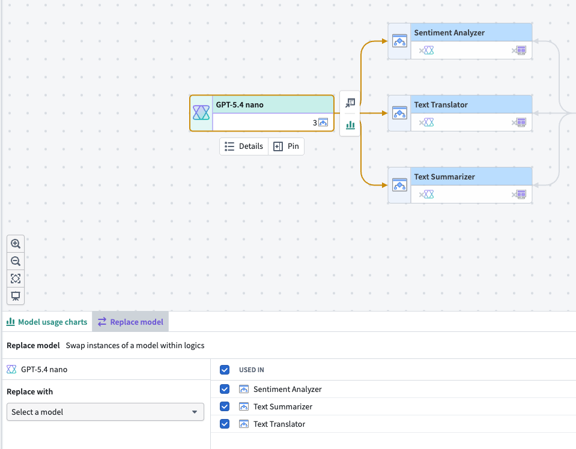Click the USED IN column header

pyautogui.click(x=251, y=370)
